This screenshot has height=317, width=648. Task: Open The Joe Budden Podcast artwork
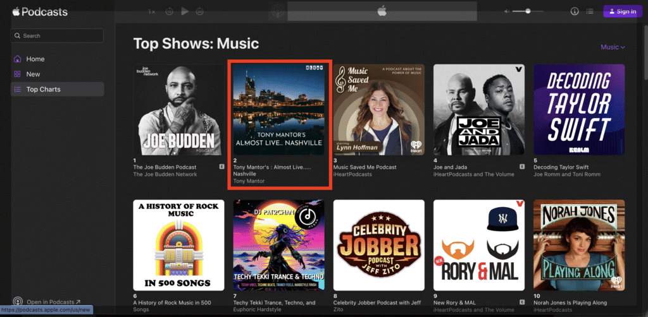point(178,109)
